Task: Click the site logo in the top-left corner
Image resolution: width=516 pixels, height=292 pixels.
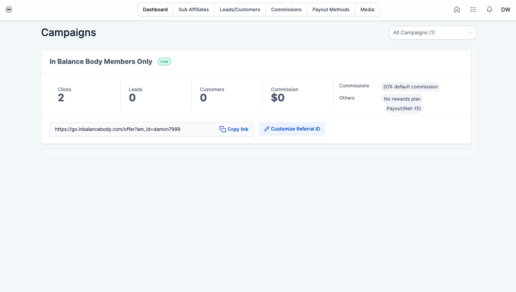Action: pos(8,9)
